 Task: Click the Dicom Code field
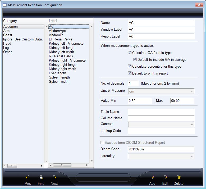click(161, 149)
